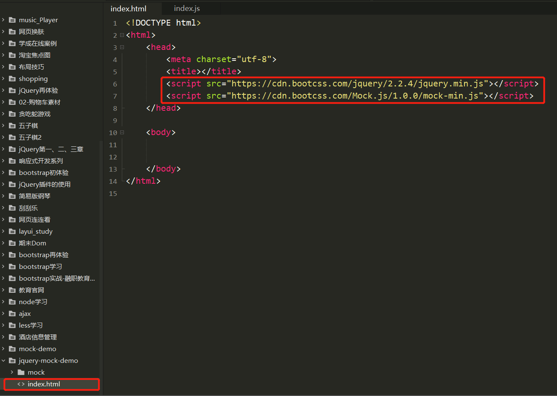Click the folder icon beside 简易版钢琴
This screenshot has width=557, height=396.
coord(12,196)
